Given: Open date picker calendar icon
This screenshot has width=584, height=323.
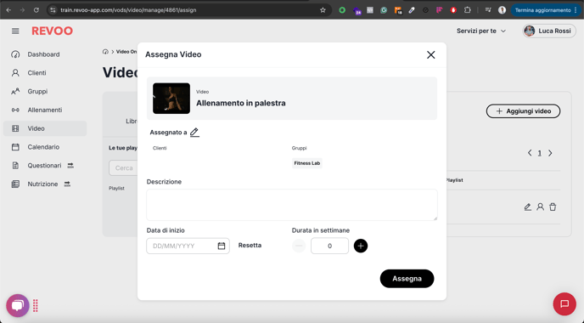Looking at the screenshot, I should point(222,246).
